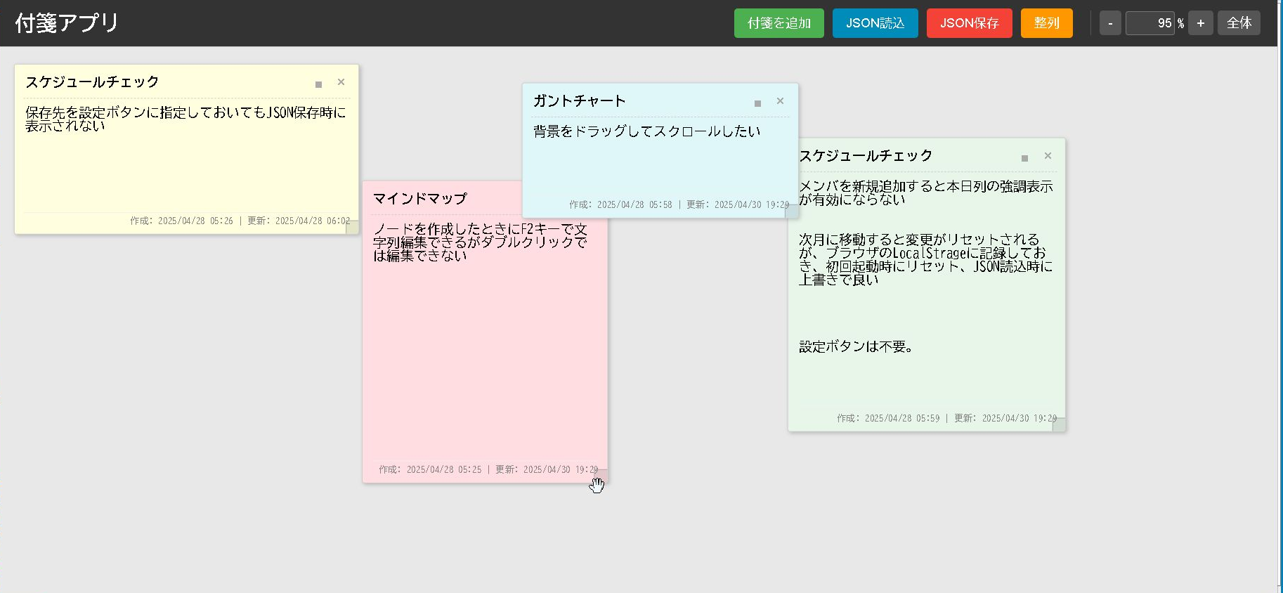Click the resize handle of ガントチャート note
The width and height of the screenshot is (1283, 593).
click(791, 211)
